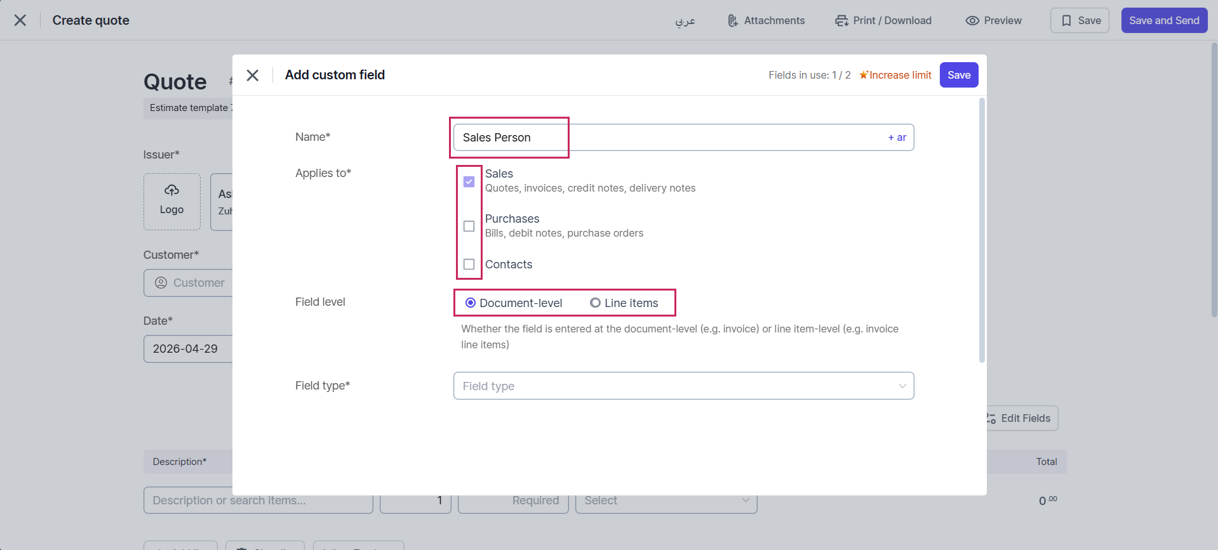The width and height of the screenshot is (1218, 550).
Task: Click the Save and Send button
Action: click(x=1163, y=21)
